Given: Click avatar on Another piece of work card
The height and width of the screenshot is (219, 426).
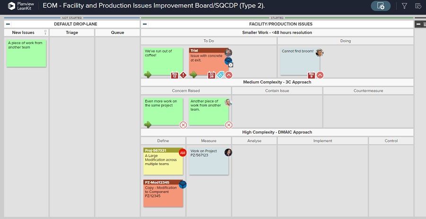Looking at the screenshot, I should pyautogui.click(x=228, y=103).
